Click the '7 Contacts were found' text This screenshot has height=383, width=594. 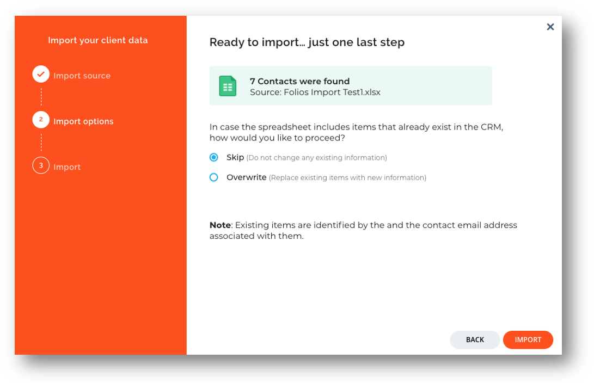point(299,81)
